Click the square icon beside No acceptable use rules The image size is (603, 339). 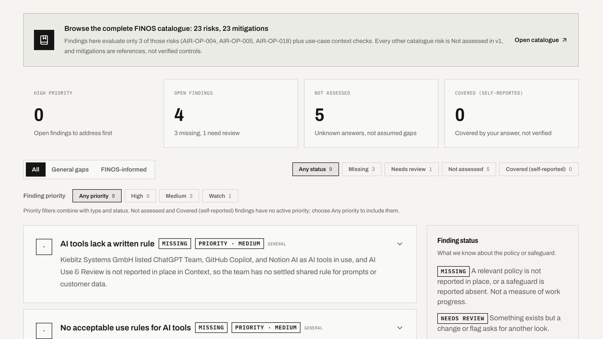point(44,330)
